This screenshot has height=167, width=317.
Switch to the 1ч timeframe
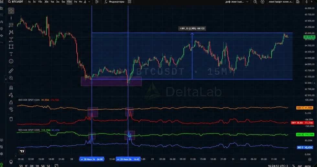pos(75,2)
